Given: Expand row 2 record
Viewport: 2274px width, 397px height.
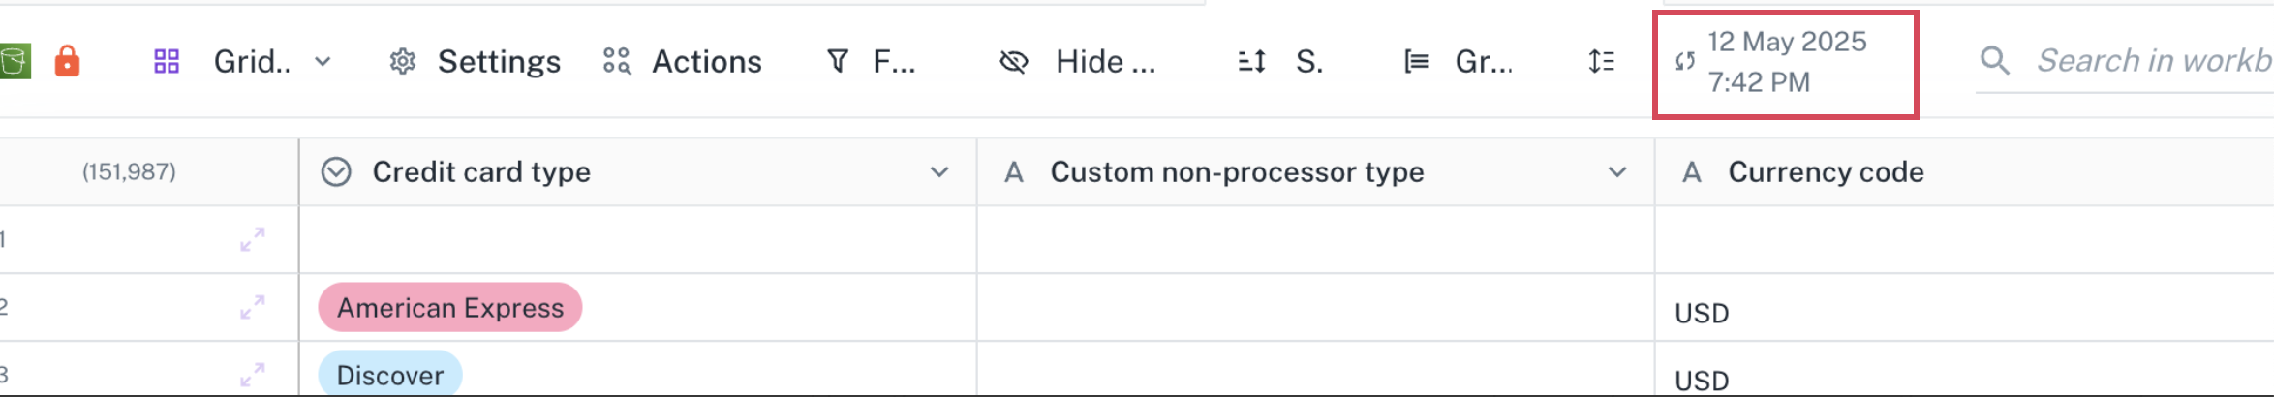Looking at the screenshot, I should click(253, 307).
